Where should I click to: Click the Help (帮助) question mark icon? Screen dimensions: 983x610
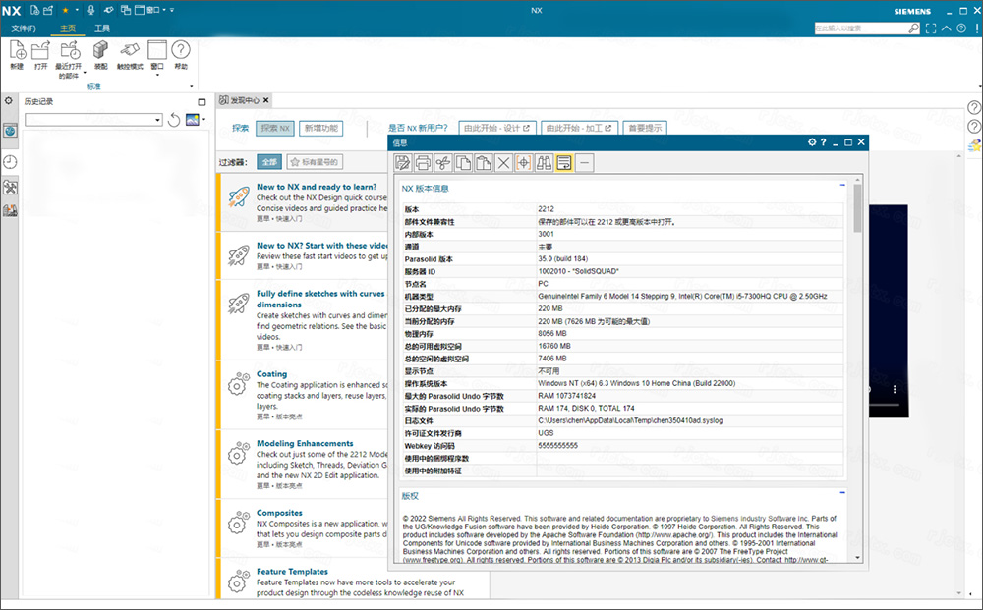click(181, 51)
